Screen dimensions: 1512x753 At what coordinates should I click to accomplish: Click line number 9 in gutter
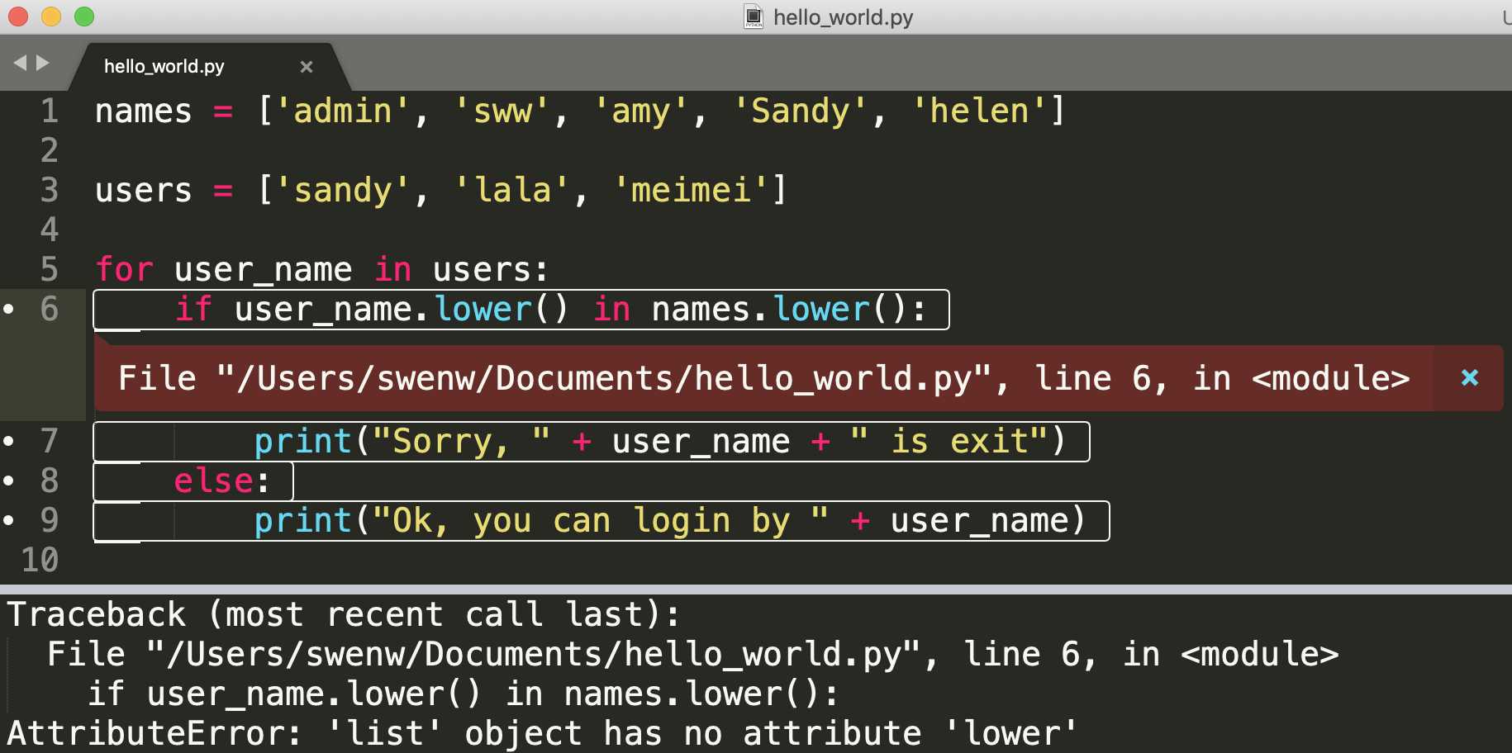[50, 520]
